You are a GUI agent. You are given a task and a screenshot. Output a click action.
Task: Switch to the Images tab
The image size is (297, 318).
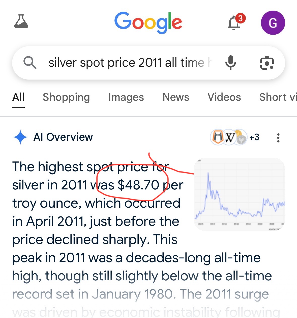click(x=126, y=97)
